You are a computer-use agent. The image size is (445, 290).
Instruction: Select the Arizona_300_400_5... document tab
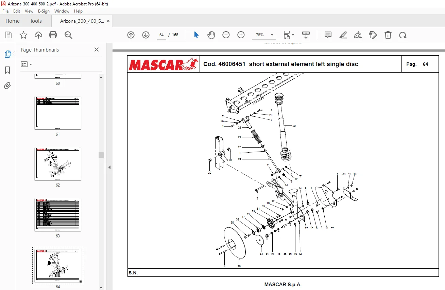click(x=82, y=21)
